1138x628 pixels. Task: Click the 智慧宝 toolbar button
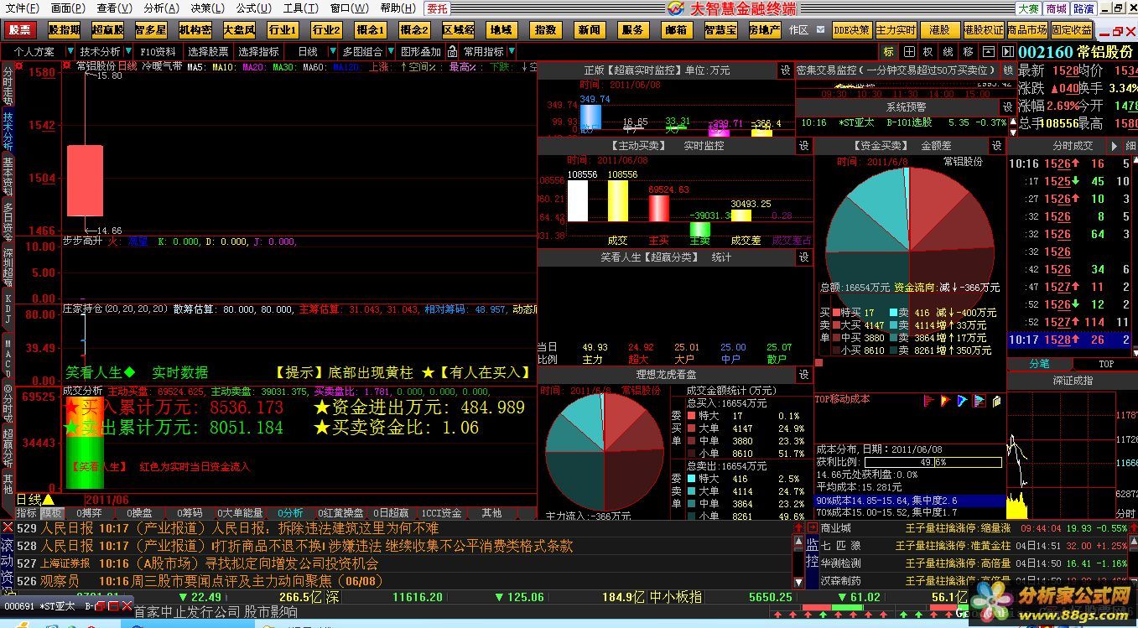coord(721,30)
